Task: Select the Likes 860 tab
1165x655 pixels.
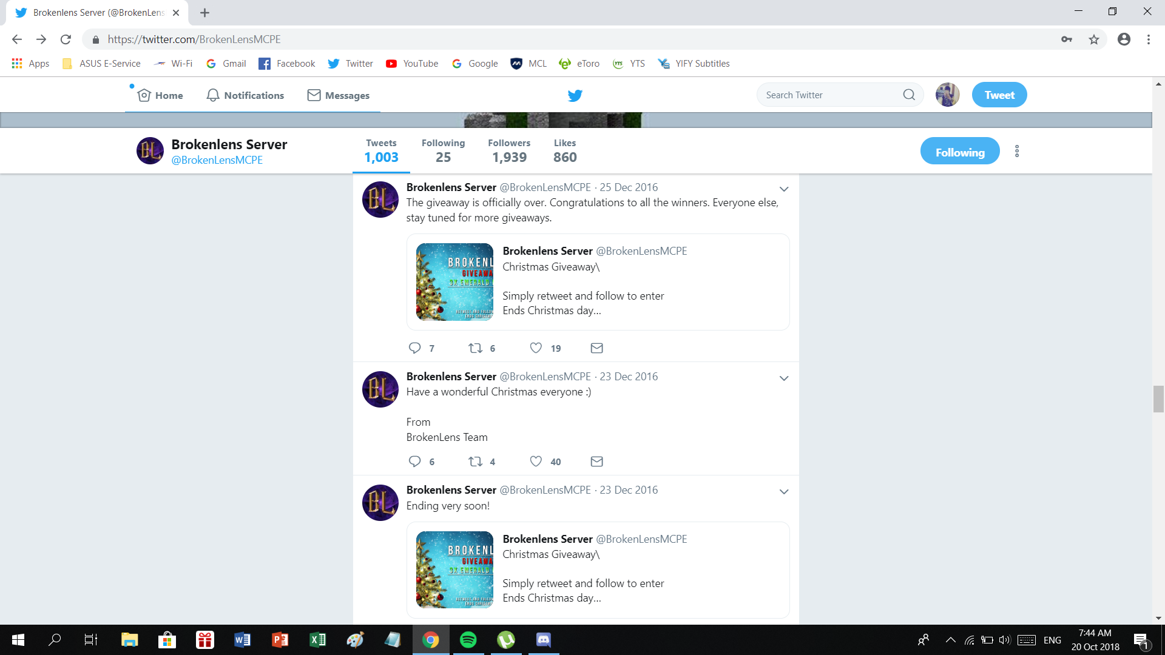Action: tap(565, 150)
